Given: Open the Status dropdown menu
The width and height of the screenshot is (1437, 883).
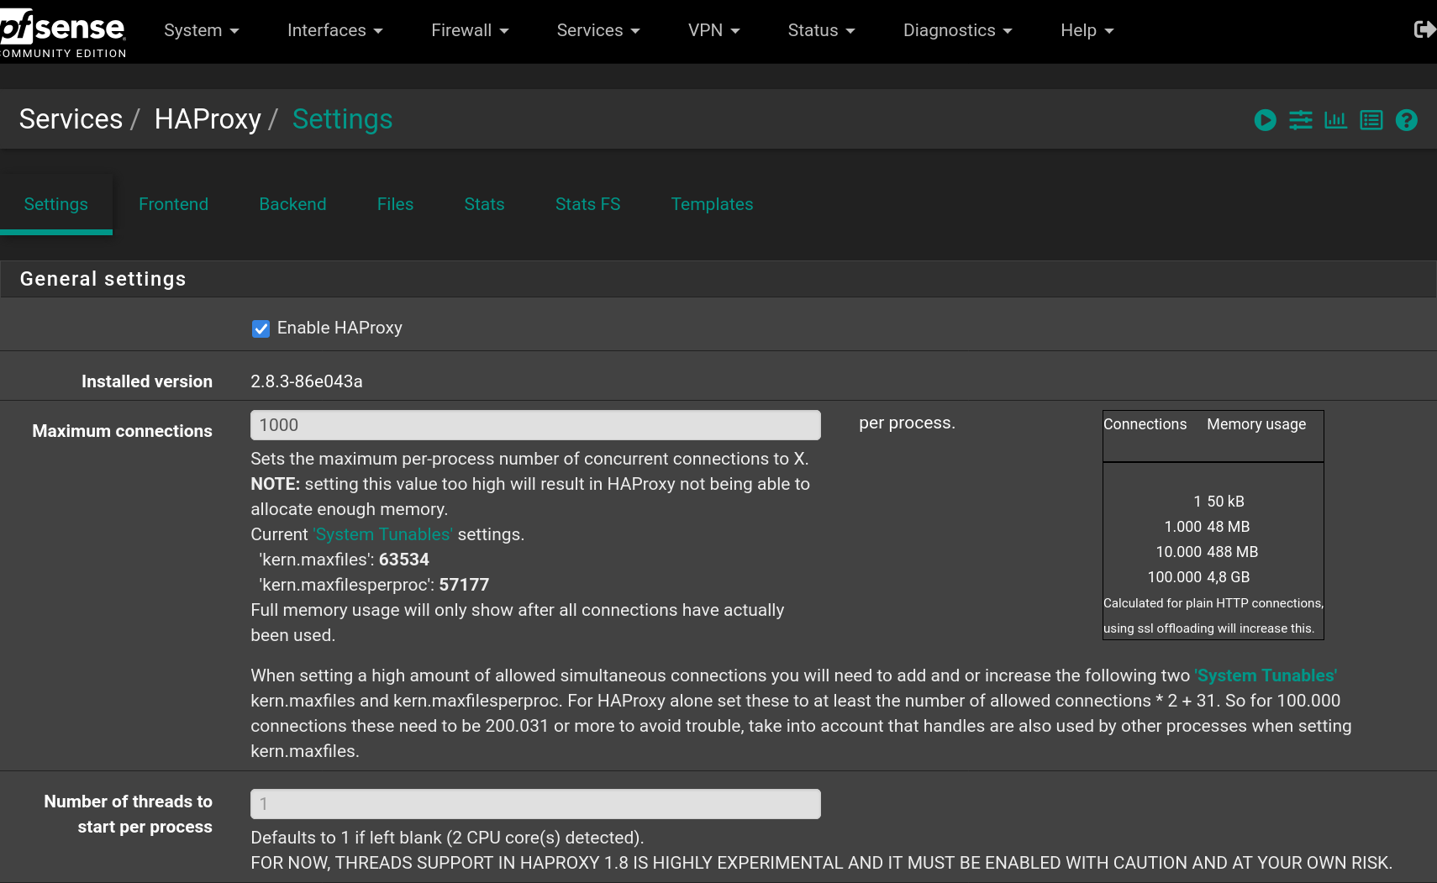Looking at the screenshot, I should [821, 30].
